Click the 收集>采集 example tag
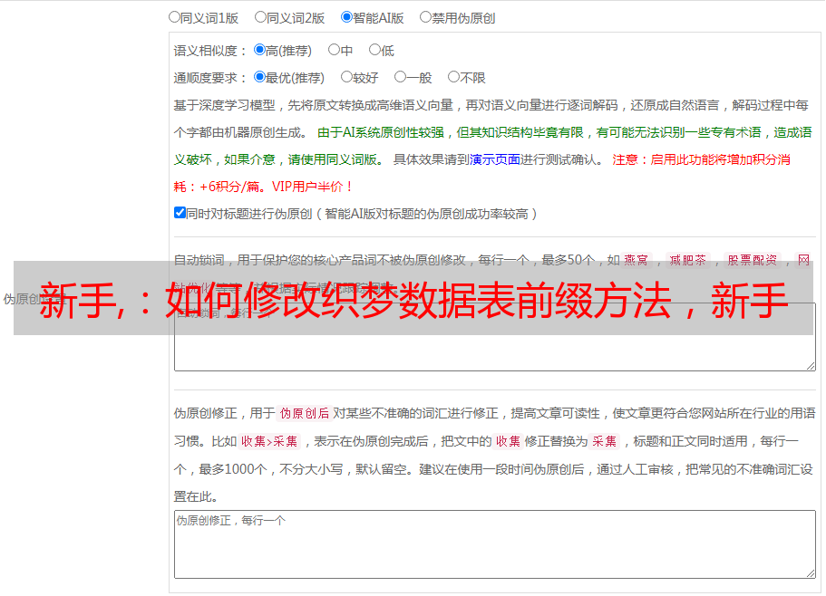The height and width of the screenshot is (596, 826). point(269,441)
